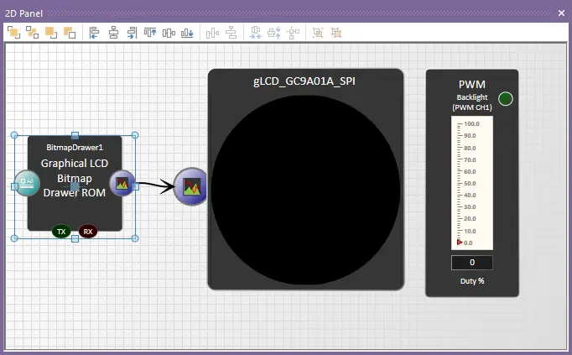Image resolution: width=572 pixels, height=355 pixels.
Task: Click the TX indicator on BitmapDrawer1
Action: 61,231
